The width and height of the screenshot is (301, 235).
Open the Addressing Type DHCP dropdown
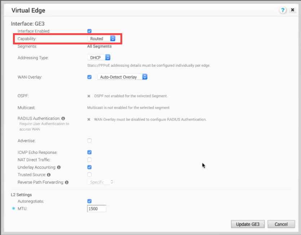(99, 57)
